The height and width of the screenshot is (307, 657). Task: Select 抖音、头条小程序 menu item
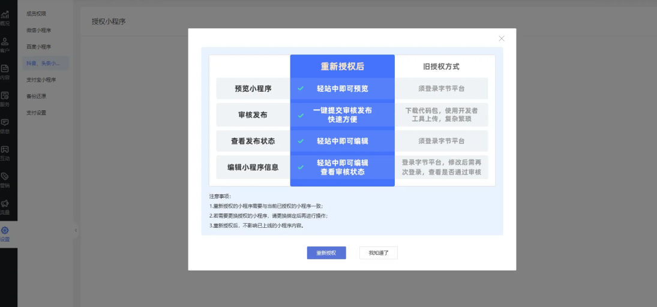(x=42, y=63)
